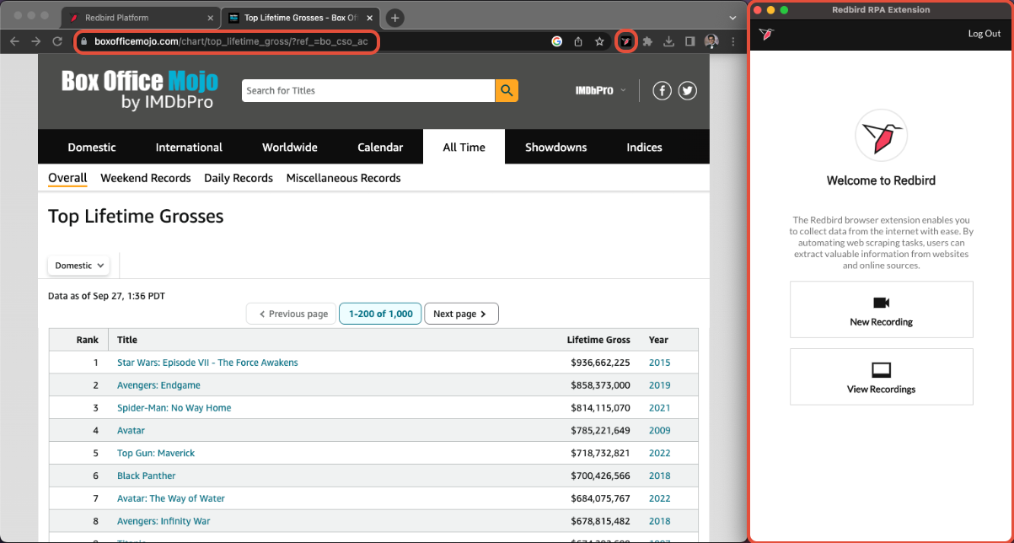Open Spider-Man: No Way Home link
Image resolution: width=1014 pixels, height=543 pixels.
(x=174, y=408)
